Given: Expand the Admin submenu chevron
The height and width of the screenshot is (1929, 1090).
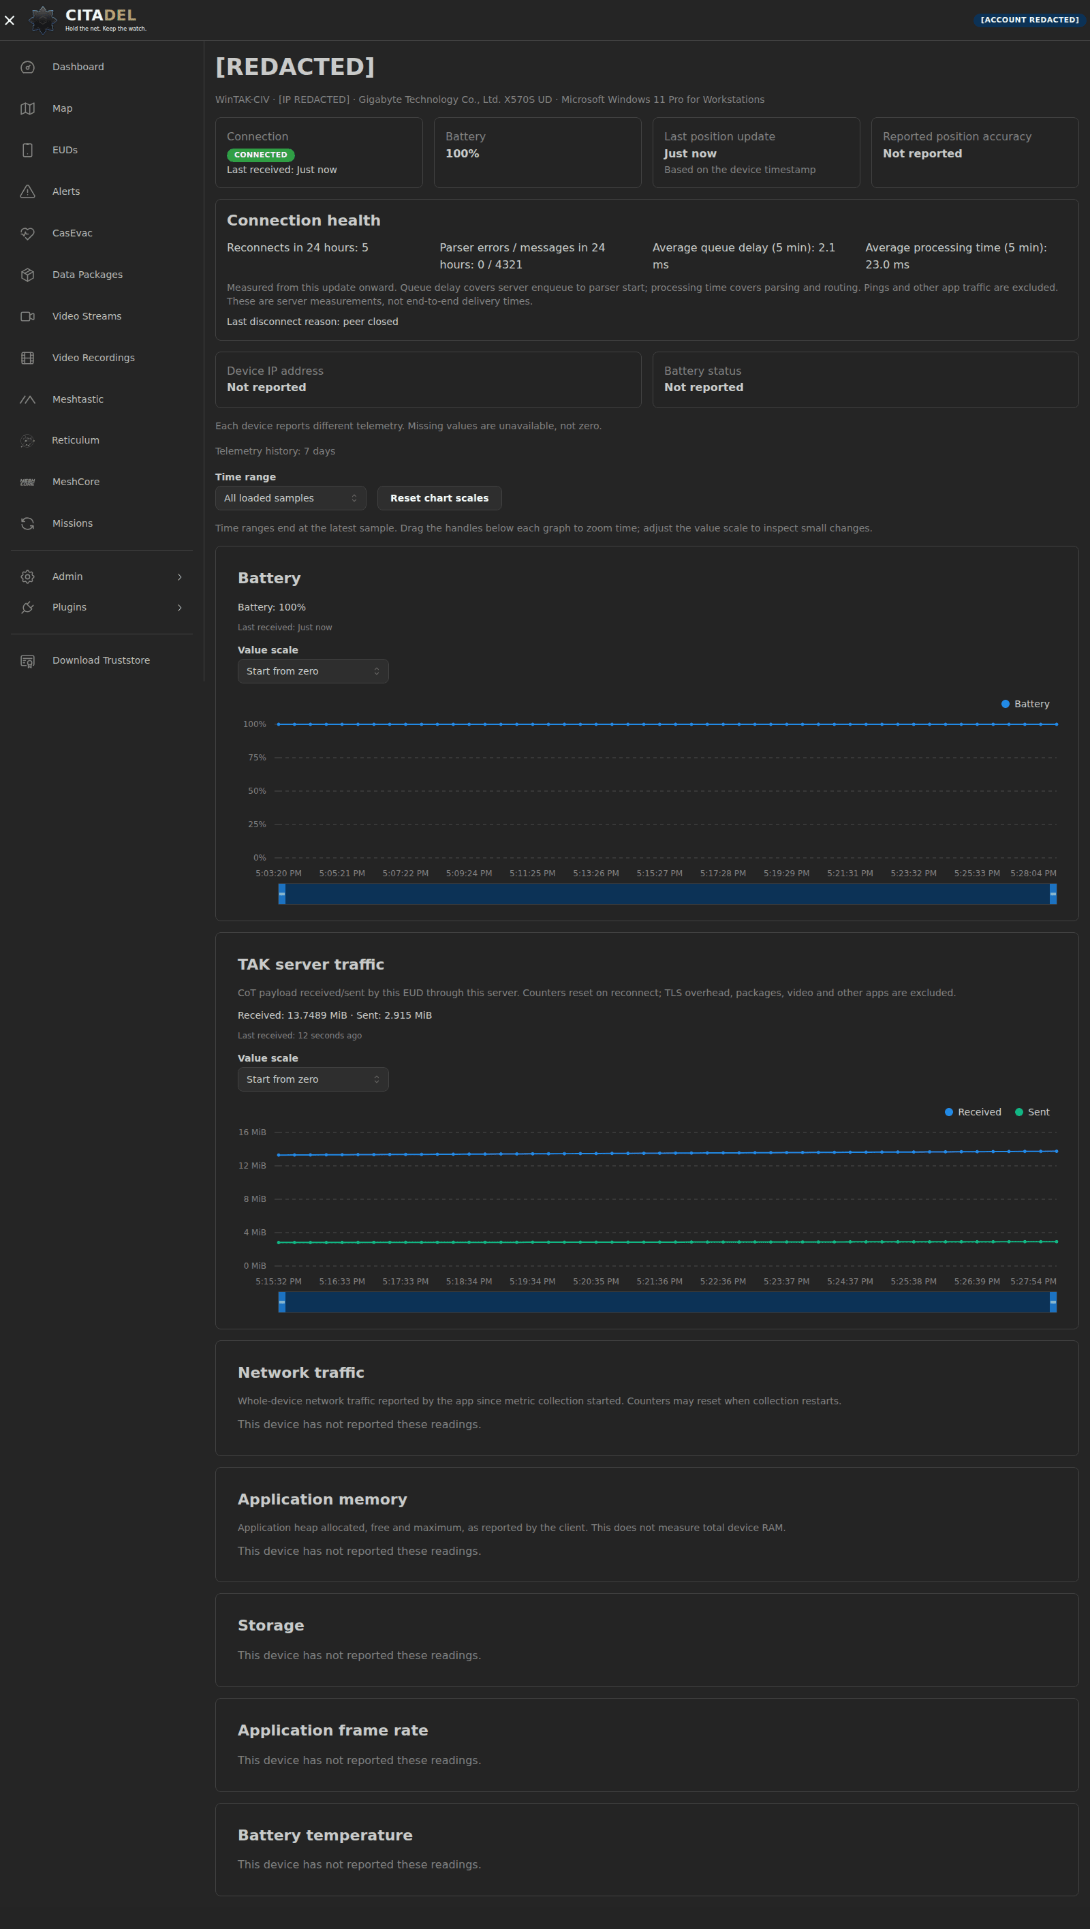Looking at the screenshot, I should click(180, 576).
